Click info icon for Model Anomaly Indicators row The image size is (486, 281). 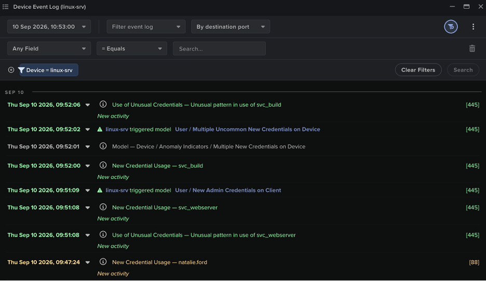[x=103, y=146]
